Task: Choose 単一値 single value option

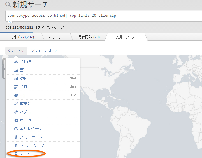Action: [43, 120]
